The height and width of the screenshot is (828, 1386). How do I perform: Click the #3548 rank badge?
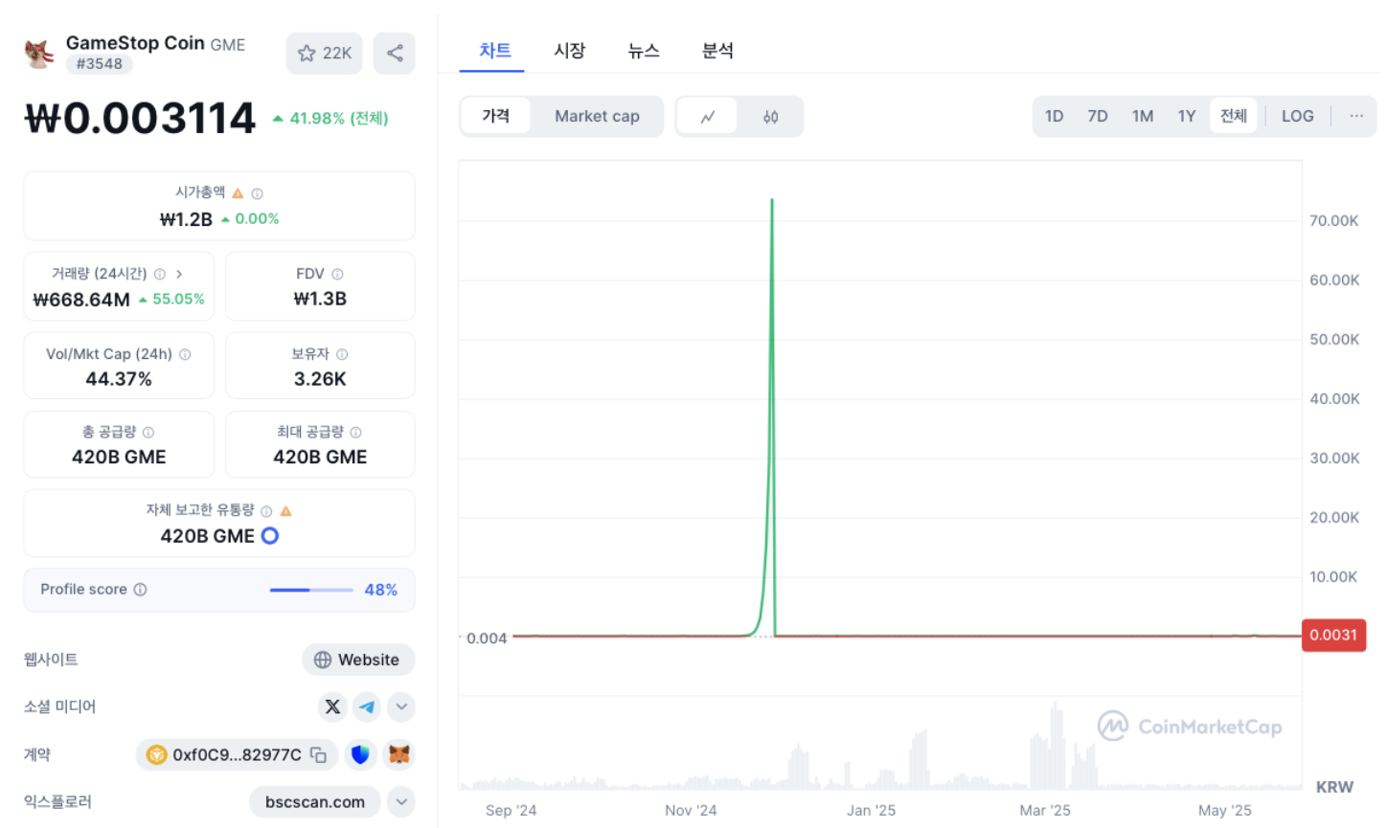tap(100, 64)
